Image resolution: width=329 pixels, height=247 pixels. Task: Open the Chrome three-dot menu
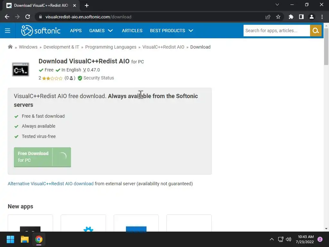[x=322, y=17]
